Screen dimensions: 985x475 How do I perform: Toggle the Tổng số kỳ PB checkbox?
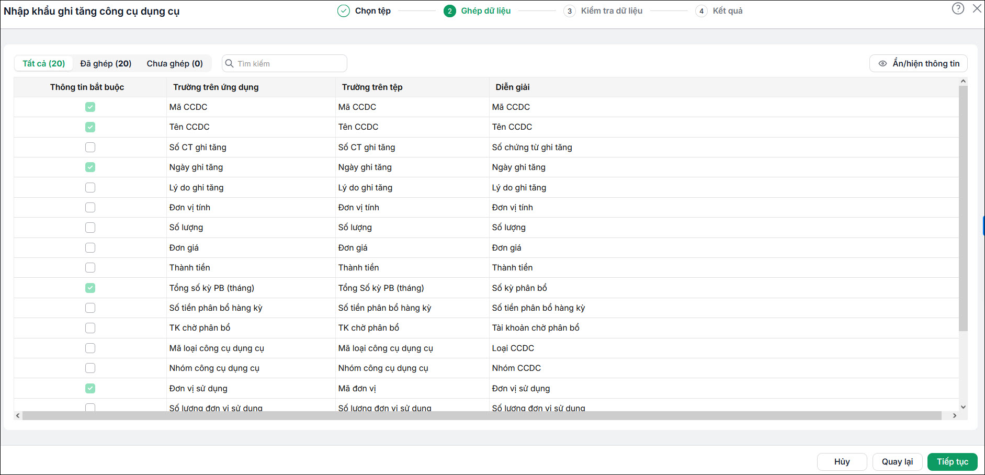tap(90, 288)
